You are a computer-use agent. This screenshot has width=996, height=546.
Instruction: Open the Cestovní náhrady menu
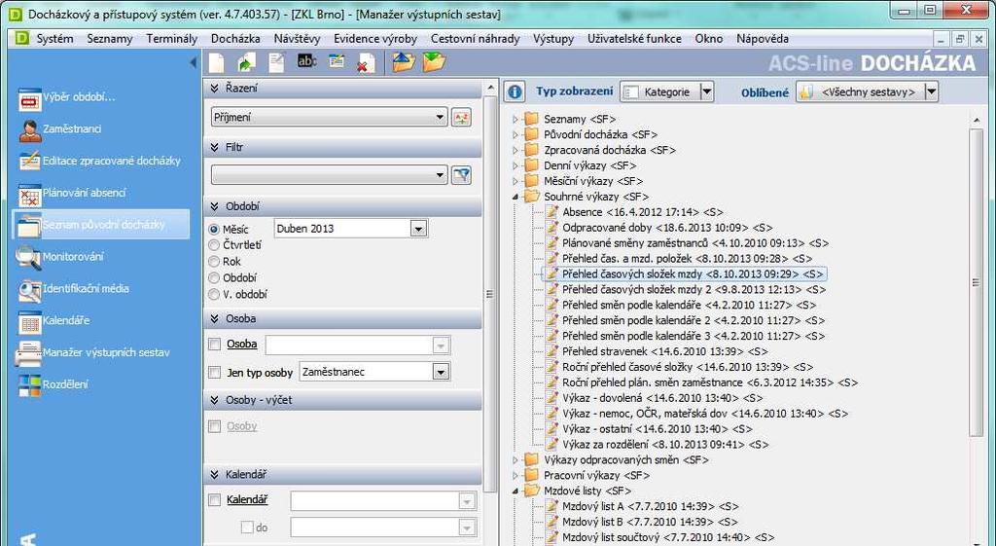click(x=475, y=39)
